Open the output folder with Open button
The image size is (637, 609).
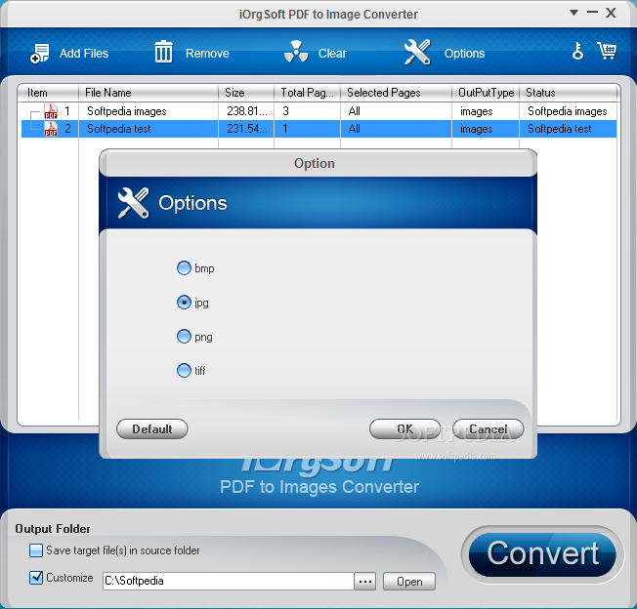point(409,582)
